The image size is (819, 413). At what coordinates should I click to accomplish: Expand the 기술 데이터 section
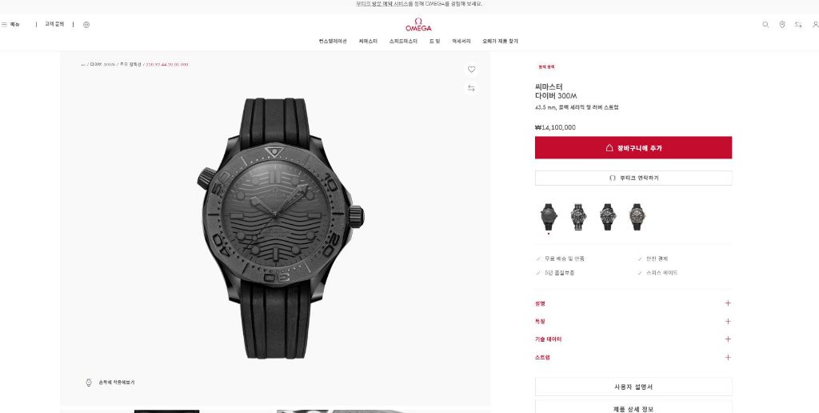[633, 339]
